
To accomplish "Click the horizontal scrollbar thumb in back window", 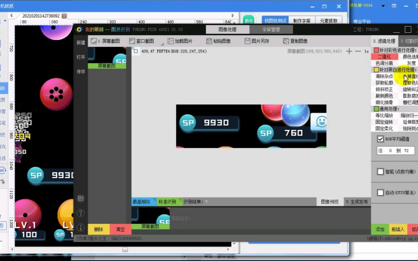I will click(125, 249).
